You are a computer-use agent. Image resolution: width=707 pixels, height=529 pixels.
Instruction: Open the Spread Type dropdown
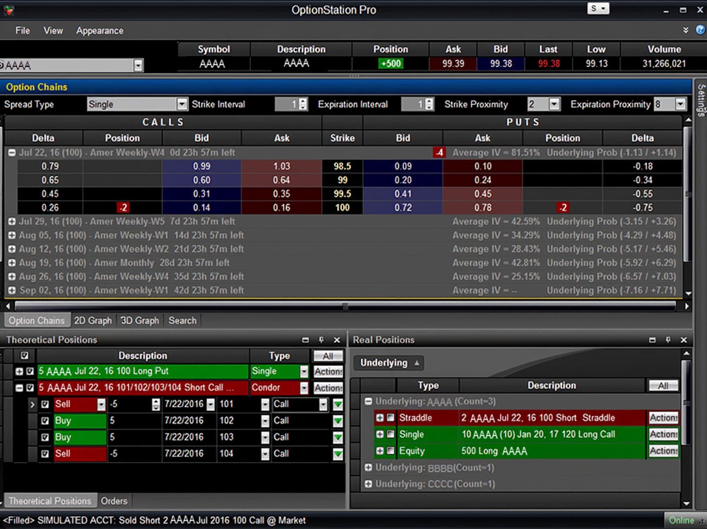click(x=182, y=104)
